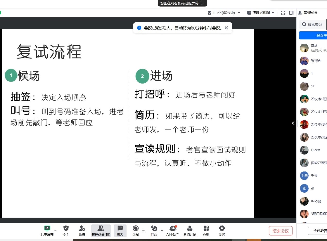Open the AI小助手 assistant
This screenshot has width=327, height=241.
click(173, 228)
